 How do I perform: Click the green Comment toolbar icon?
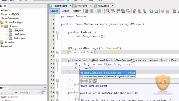[x=174, y=11]
